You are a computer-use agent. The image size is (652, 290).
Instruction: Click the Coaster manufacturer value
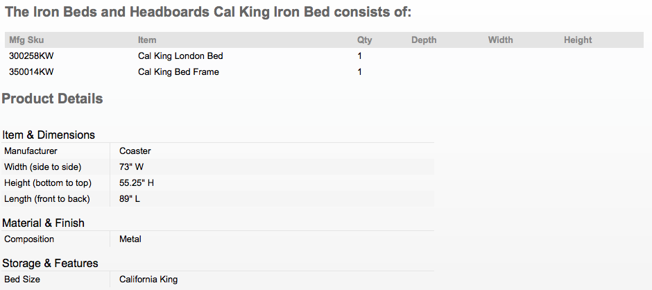click(135, 151)
